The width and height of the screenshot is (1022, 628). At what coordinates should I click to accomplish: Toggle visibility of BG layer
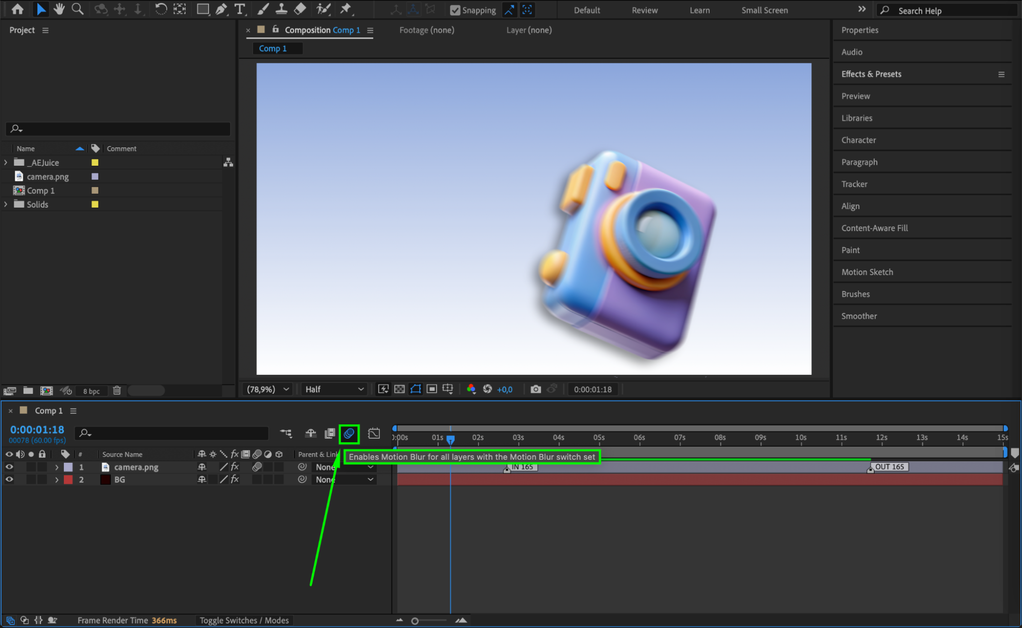click(9, 480)
